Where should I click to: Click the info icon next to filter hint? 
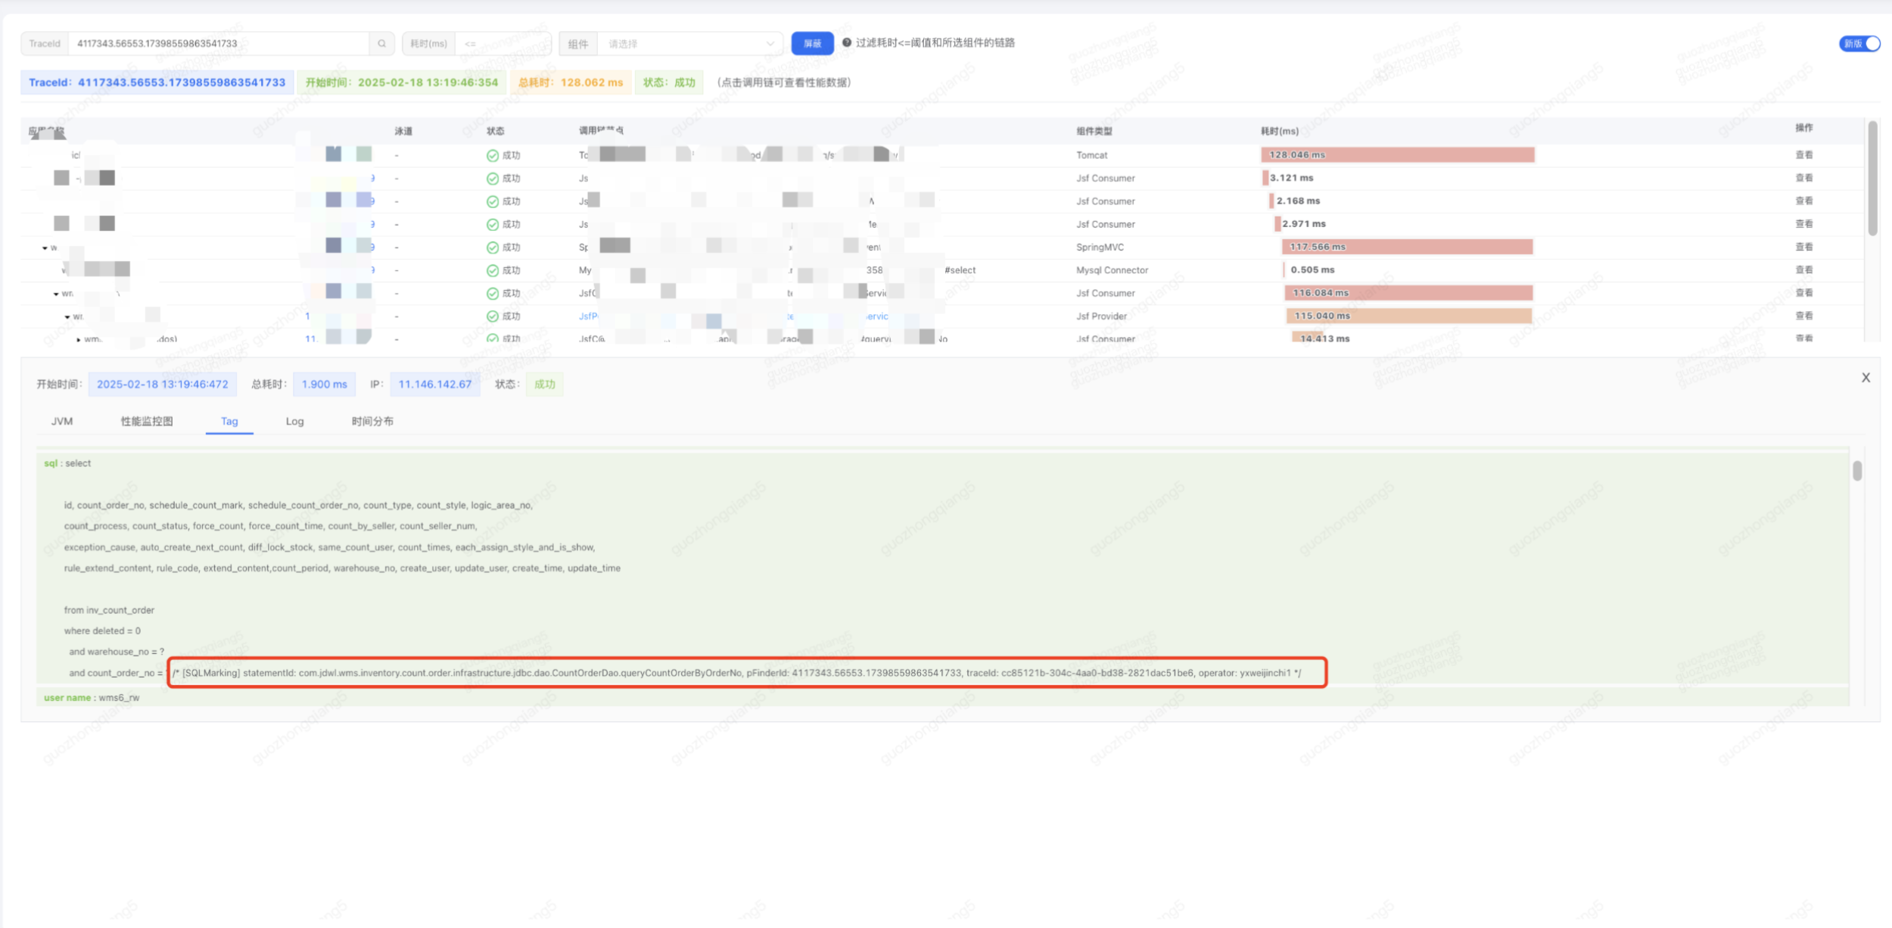pyautogui.click(x=847, y=43)
